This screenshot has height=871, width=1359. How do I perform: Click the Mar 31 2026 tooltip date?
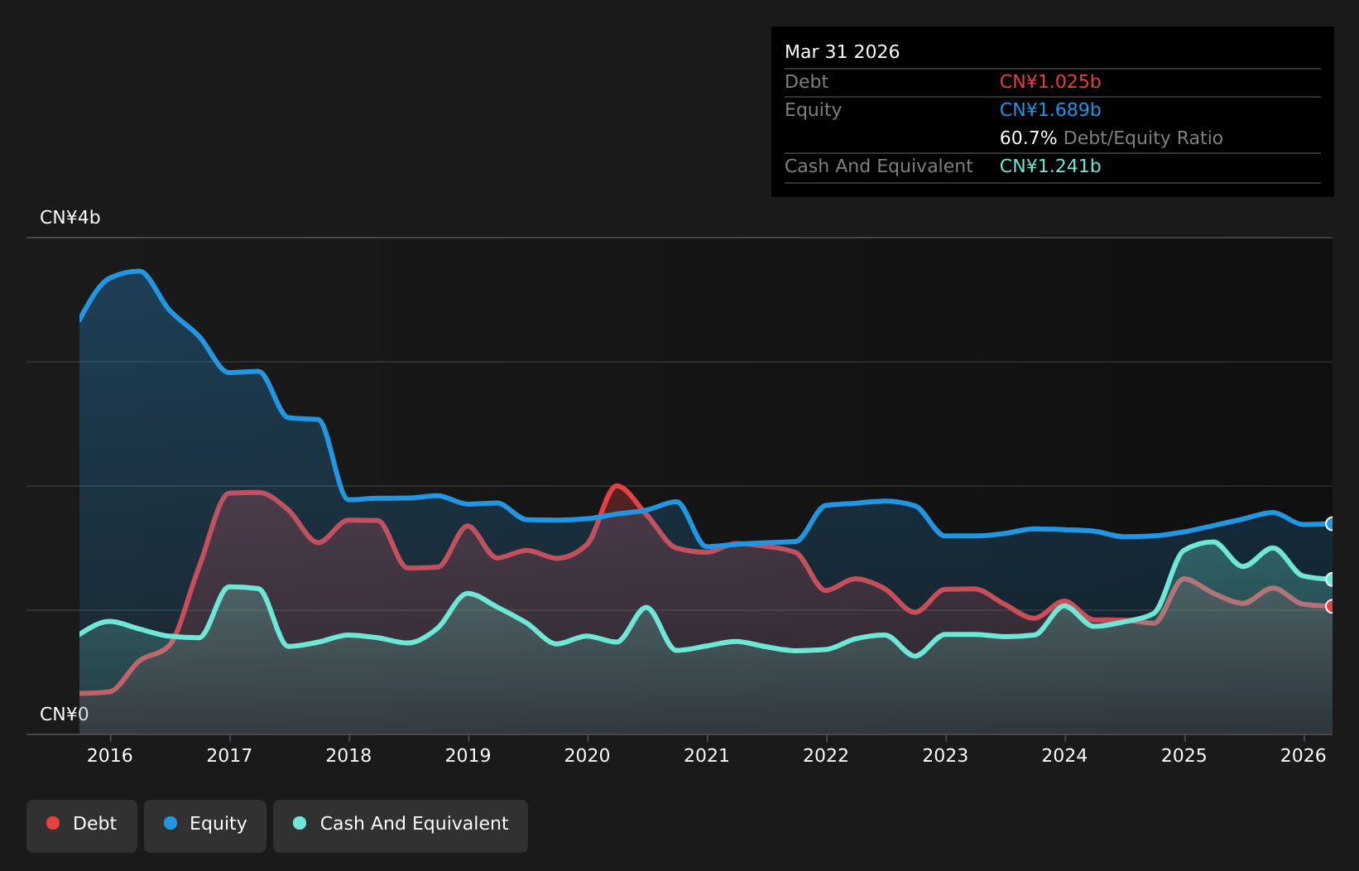[842, 52]
